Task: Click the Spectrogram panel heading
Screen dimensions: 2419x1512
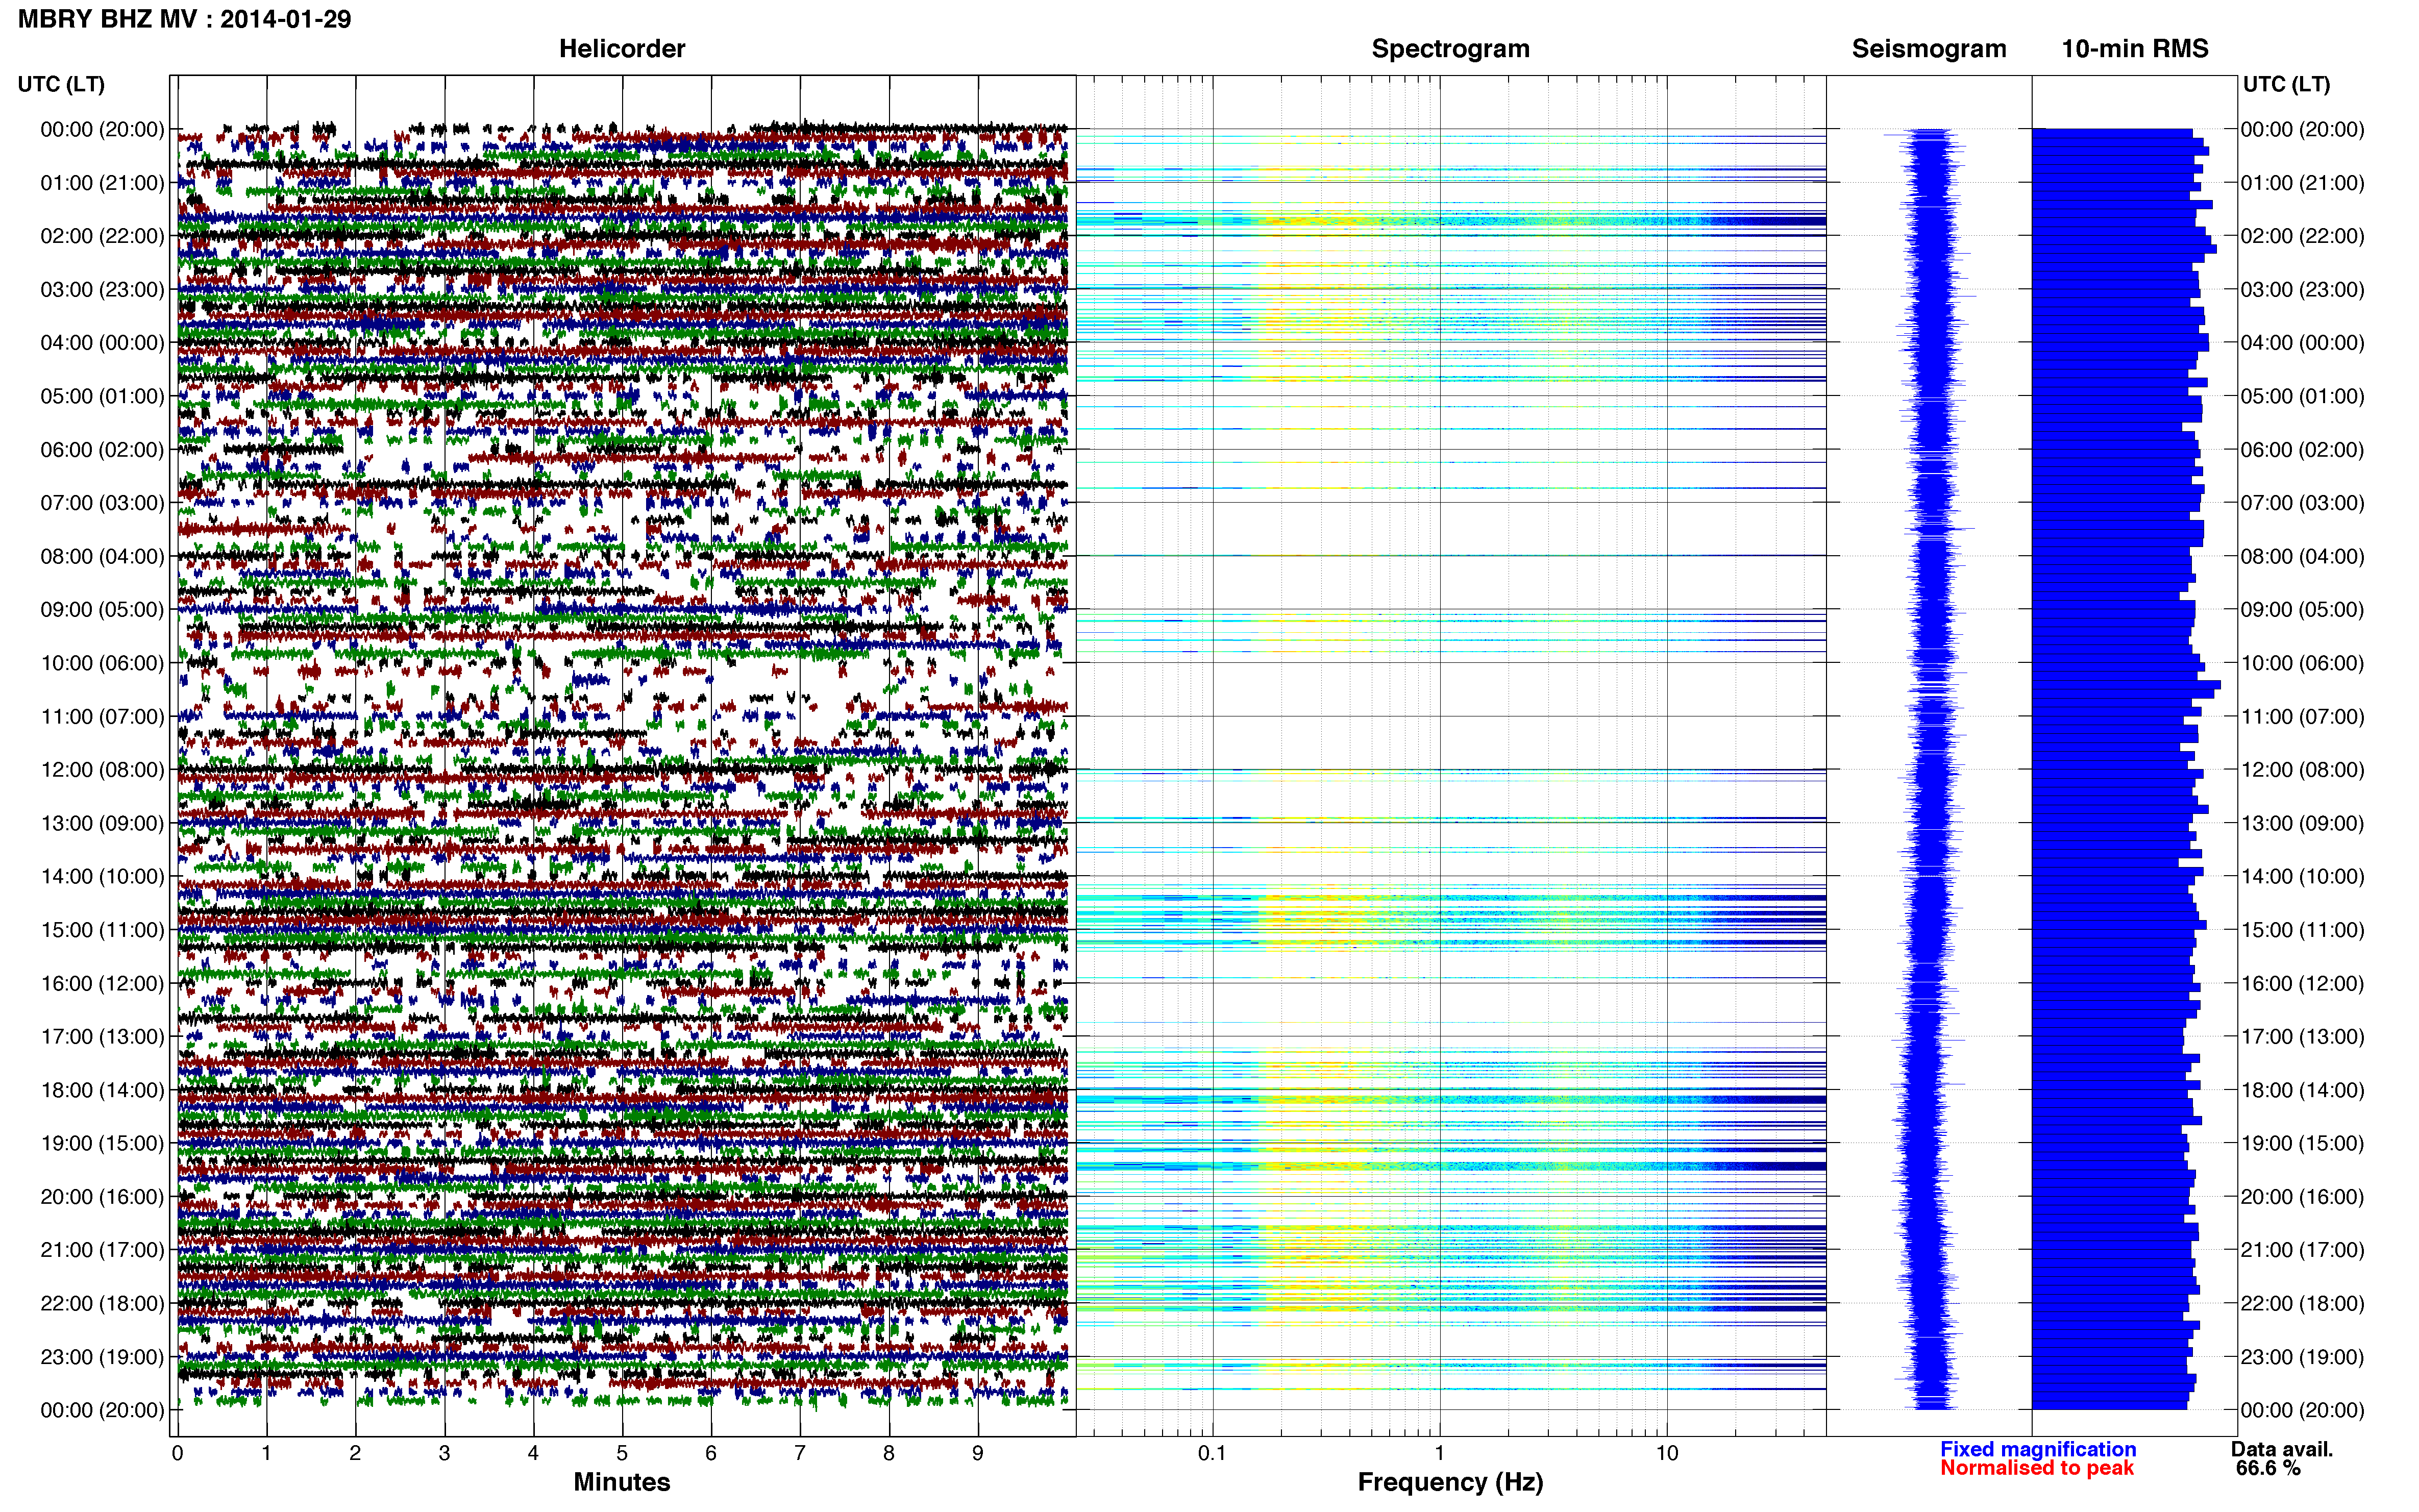Action: [x=1450, y=48]
